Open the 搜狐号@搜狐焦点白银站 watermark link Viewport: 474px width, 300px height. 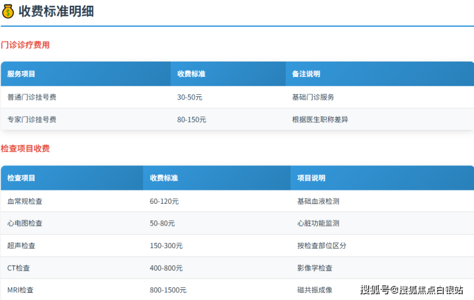tap(411, 290)
